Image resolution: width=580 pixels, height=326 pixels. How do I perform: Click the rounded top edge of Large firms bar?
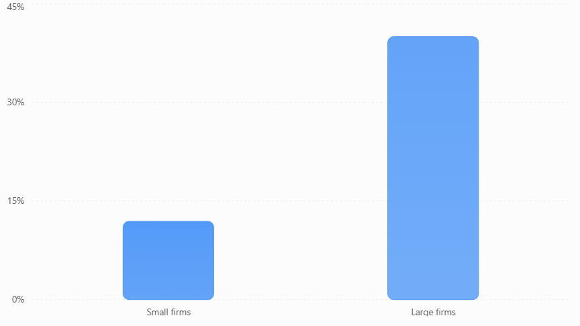pyautogui.click(x=433, y=37)
